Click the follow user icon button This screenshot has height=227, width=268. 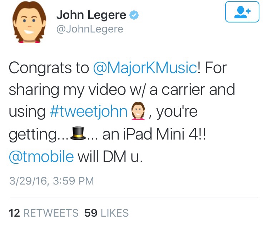click(242, 12)
